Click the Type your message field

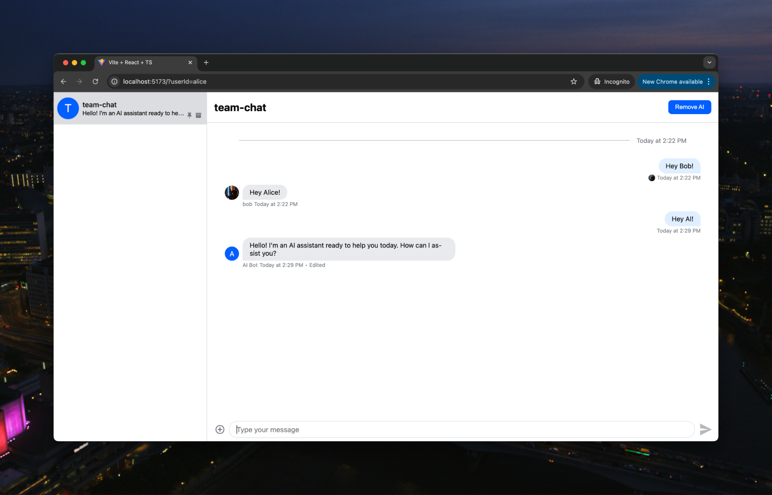(462, 429)
